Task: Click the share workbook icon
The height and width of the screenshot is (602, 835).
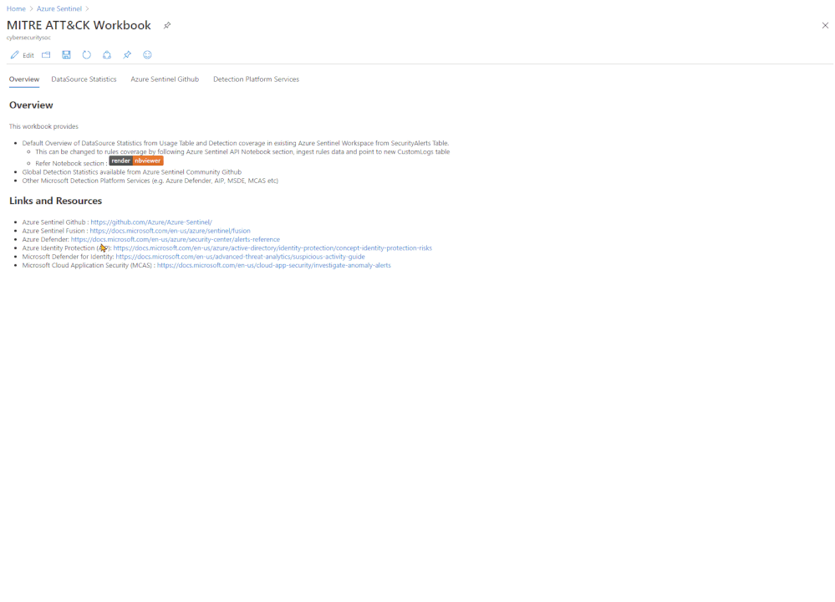Action: (x=106, y=55)
